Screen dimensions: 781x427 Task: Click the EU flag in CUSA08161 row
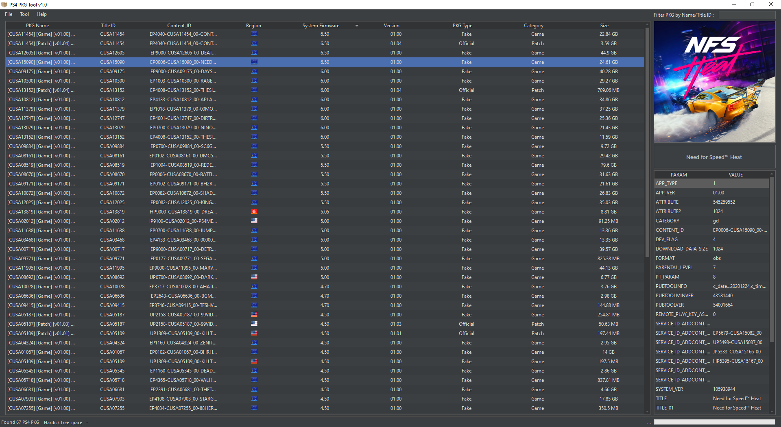254,156
